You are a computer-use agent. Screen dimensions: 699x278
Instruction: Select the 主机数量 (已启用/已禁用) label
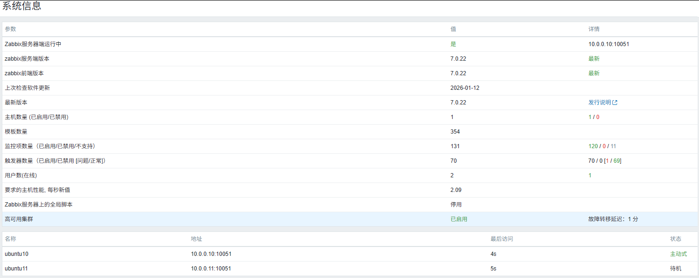[x=37, y=117]
